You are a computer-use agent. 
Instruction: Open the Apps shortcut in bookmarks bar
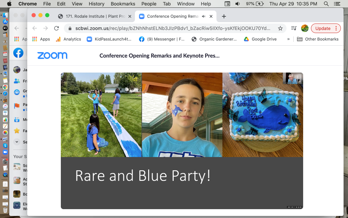[41, 39]
